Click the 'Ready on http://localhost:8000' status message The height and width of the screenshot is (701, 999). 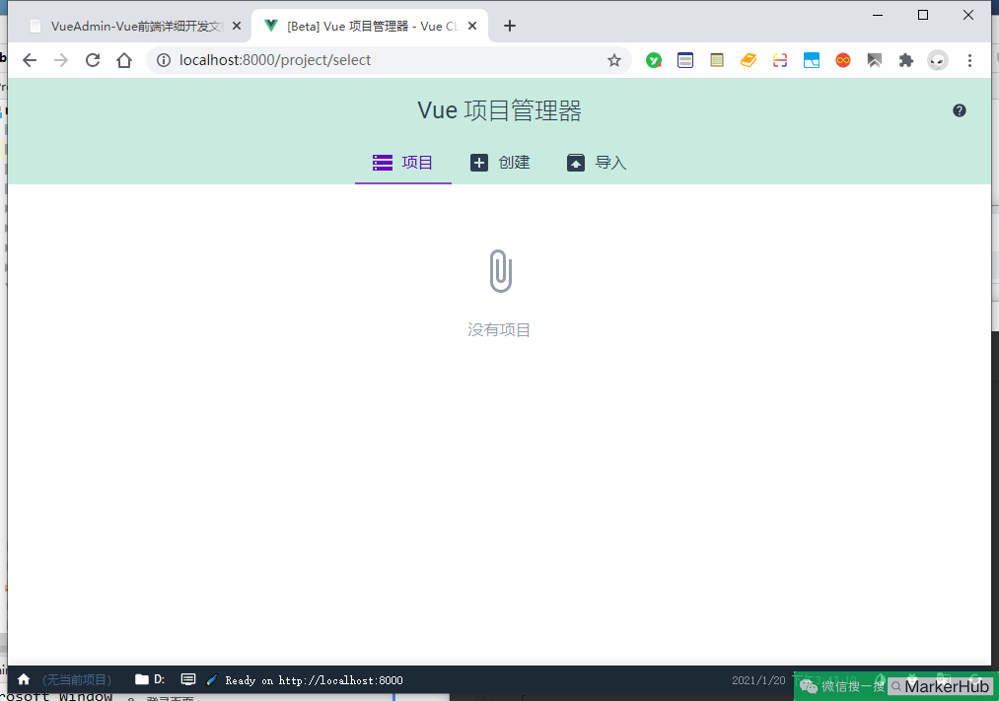(x=314, y=680)
